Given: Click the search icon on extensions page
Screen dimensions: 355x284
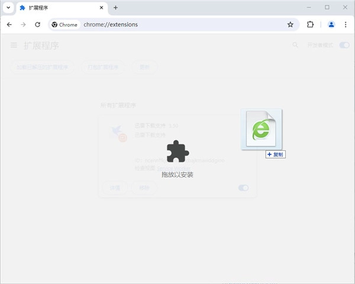Looking at the screenshot, I should [x=295, y=46].
